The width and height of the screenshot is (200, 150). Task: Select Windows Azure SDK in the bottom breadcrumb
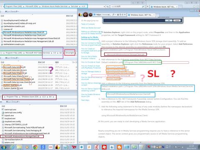pos(30,97)
